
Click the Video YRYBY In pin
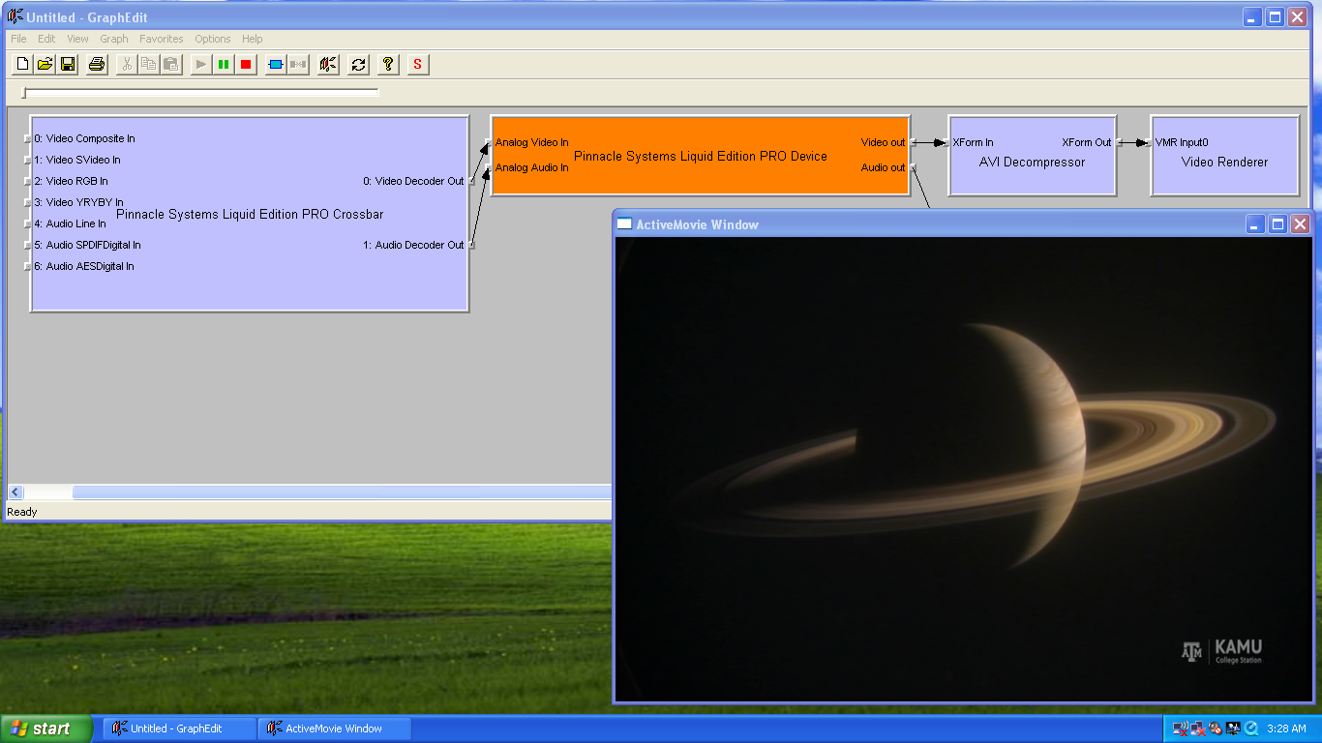click(x=27, y=202)
